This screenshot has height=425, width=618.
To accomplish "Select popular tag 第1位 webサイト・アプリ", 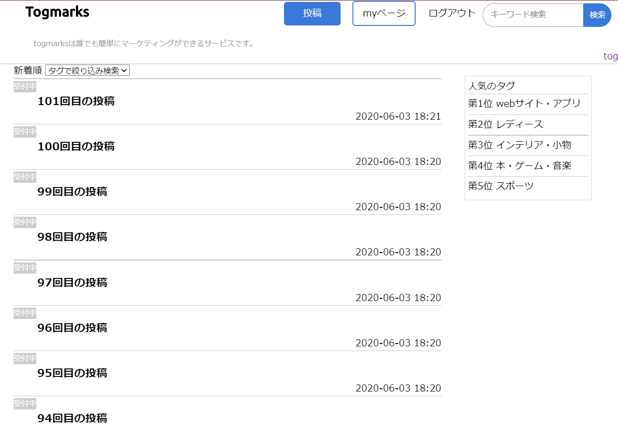I will pyautogui.click(x=524, y=104).
